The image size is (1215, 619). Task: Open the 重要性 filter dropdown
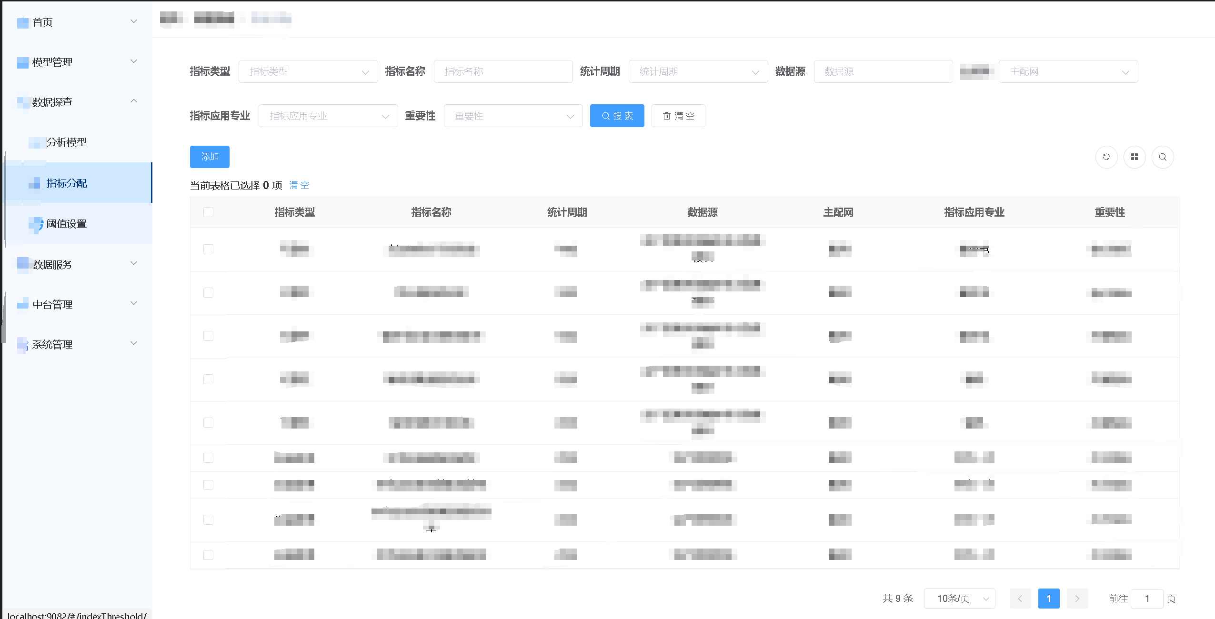click(x=513, y=116)
